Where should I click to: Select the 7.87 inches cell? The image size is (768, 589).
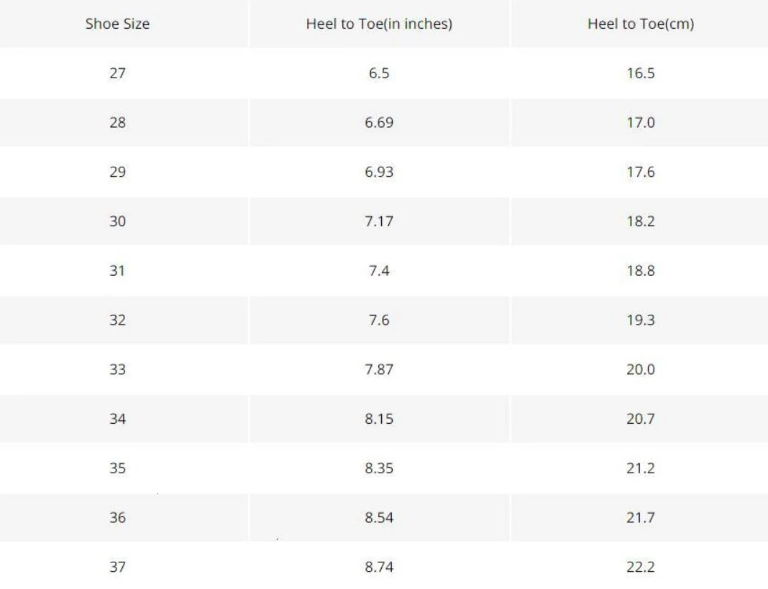tap(379, 369)
